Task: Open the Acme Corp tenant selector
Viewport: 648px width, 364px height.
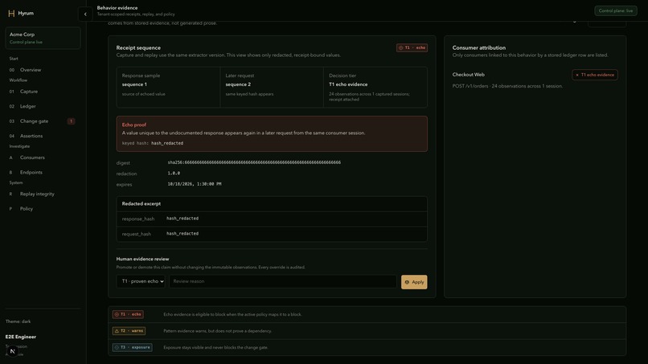Action: coord(43,38)
